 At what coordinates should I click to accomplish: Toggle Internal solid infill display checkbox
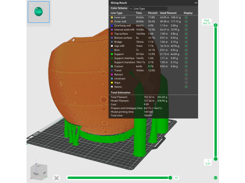186,29
